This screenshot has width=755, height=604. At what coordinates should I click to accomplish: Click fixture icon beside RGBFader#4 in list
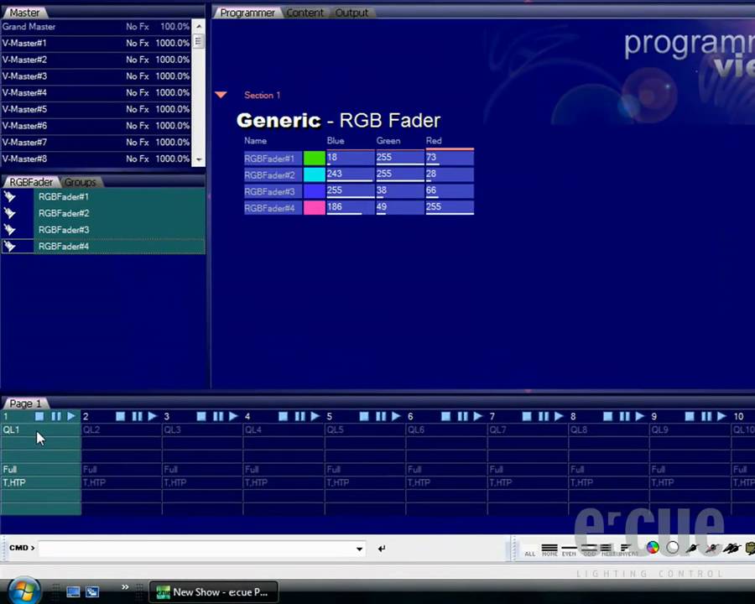pyautogui.click(x=9, y=246)
